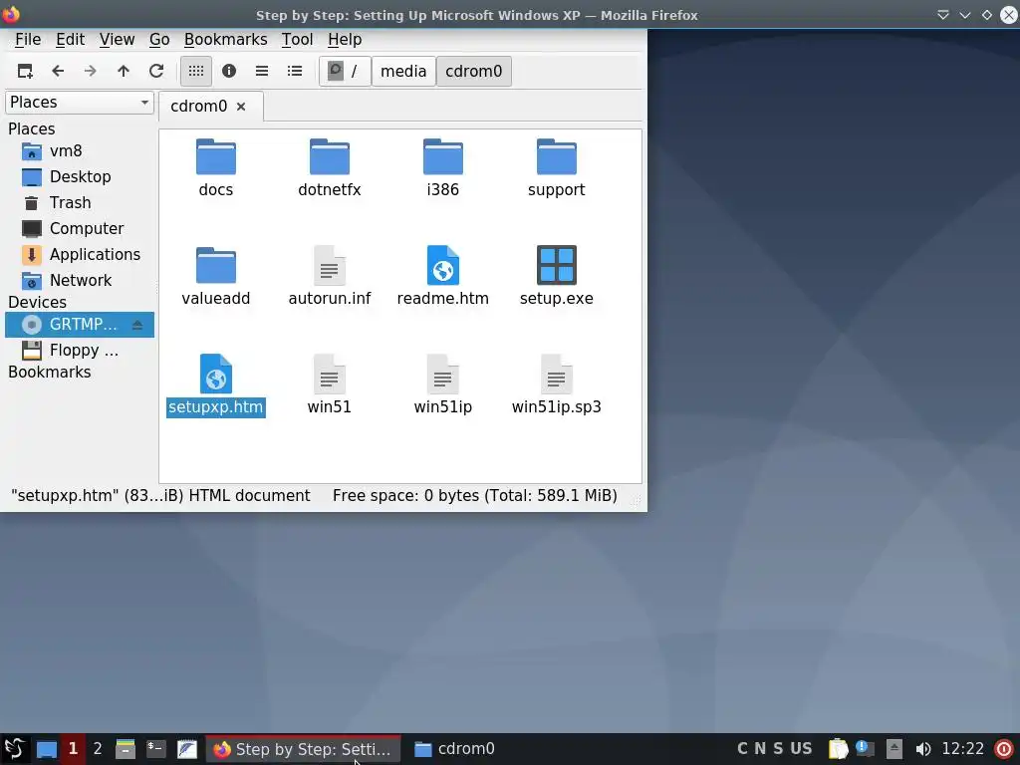The width and height of the screenshot is (1020, 765).
Task: Open the View menu
Action: pyautogui.click(x=118, y=40)
